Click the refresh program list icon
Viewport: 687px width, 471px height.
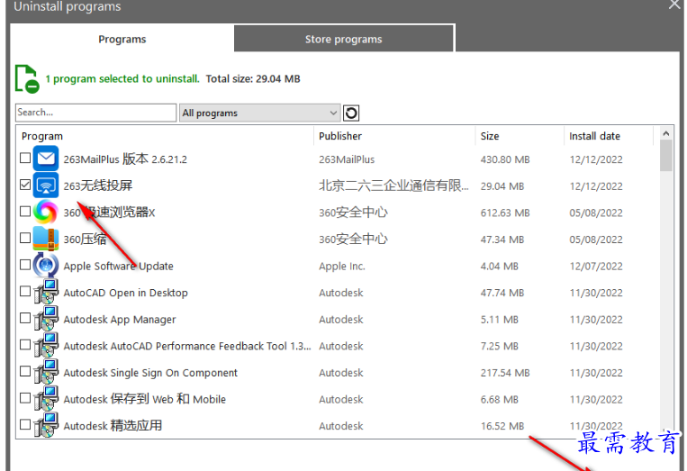(351, 113)
